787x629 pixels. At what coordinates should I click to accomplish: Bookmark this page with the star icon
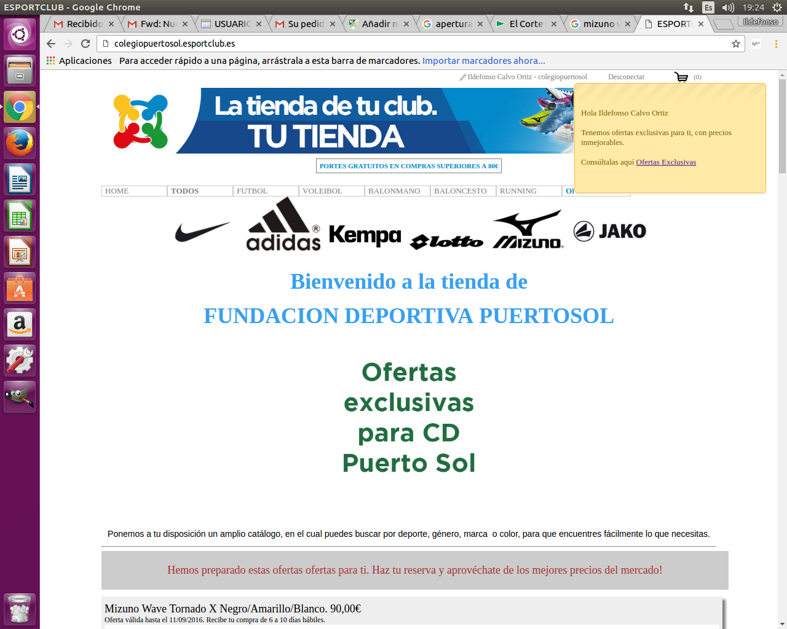(735, 44)
